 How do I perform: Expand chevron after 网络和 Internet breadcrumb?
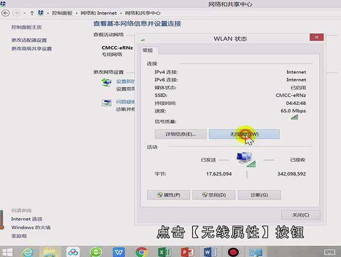121,13
